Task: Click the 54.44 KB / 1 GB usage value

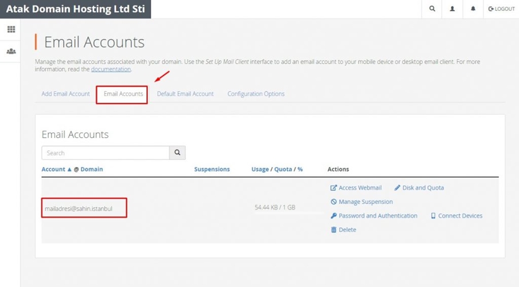Action: pos(275,207)
